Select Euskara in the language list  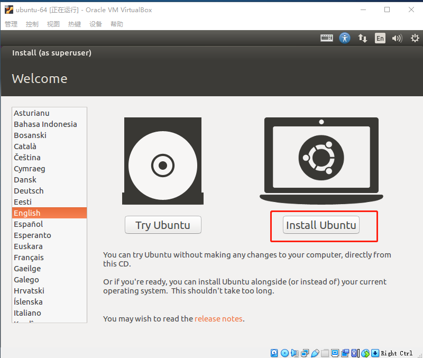tap(49, 246)
